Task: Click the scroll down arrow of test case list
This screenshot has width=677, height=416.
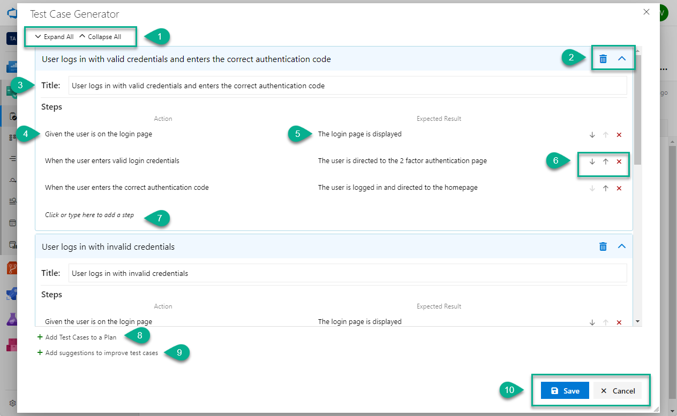Action: [x=637, y=321]
